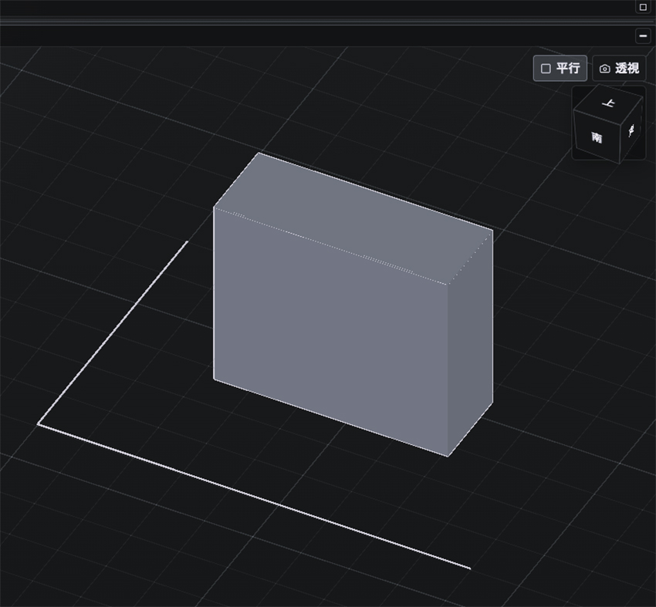Click the 南 south face of view cube

coord(597,137)
